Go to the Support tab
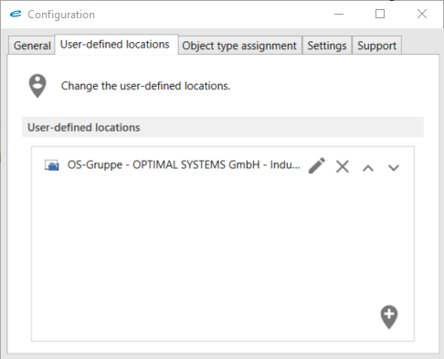 [376, 46]
